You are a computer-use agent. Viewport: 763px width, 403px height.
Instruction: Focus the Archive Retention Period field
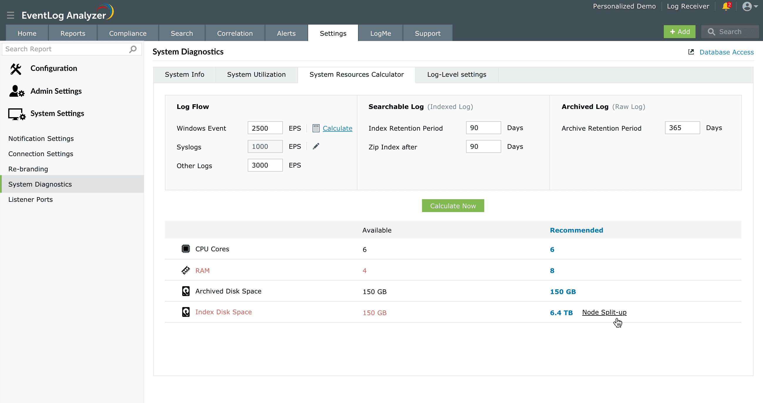pyautogui.click(x=682, y=128)
